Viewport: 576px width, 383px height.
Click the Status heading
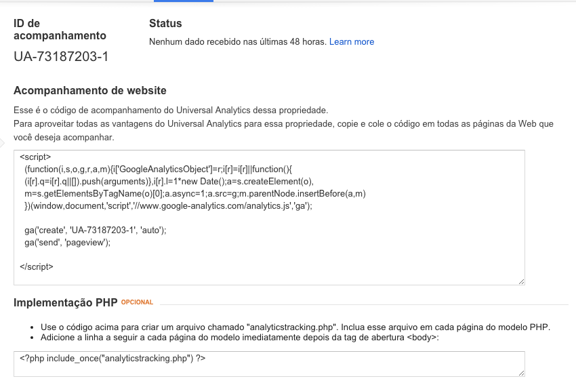[x=165, y=24]
